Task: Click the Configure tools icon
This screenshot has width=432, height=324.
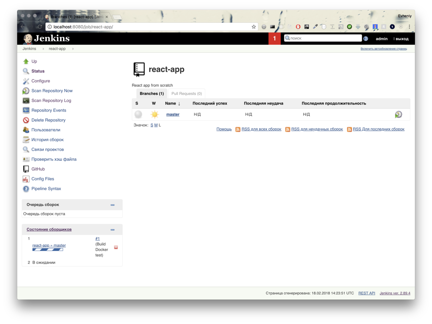Action: [26, 81]
